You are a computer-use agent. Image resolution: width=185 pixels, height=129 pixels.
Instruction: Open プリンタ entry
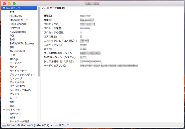(14, 94)
